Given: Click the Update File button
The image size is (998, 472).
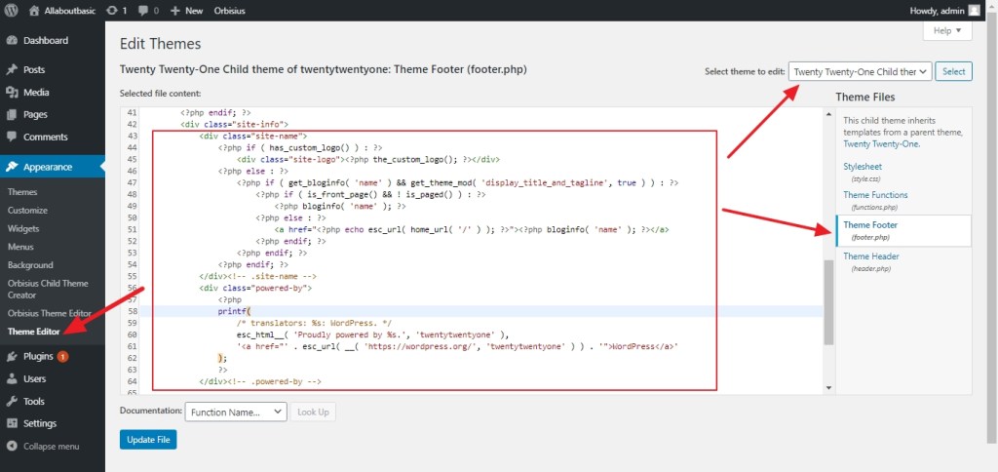Looking at the screenshot, I should pos(148,440).
